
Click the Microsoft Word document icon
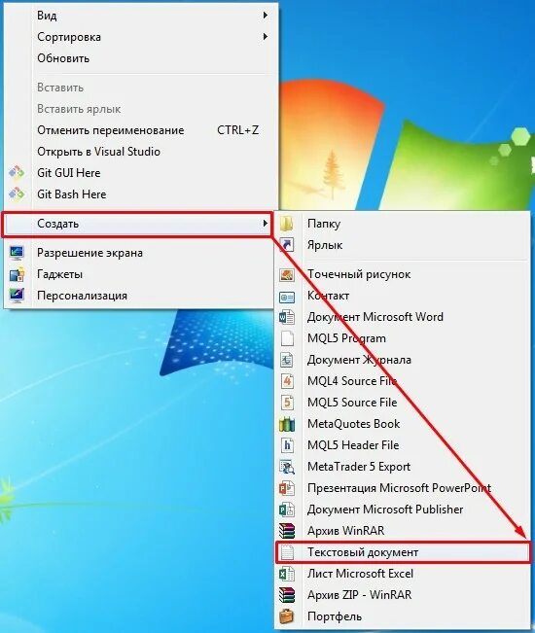287,317
